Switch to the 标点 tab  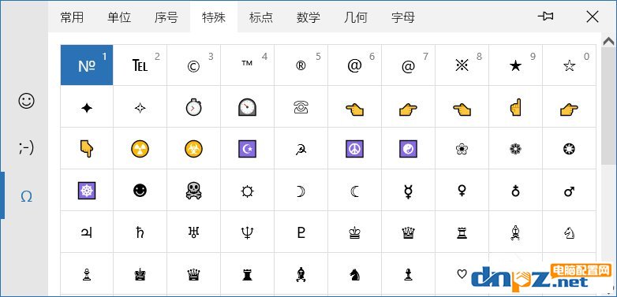point(261,17)
